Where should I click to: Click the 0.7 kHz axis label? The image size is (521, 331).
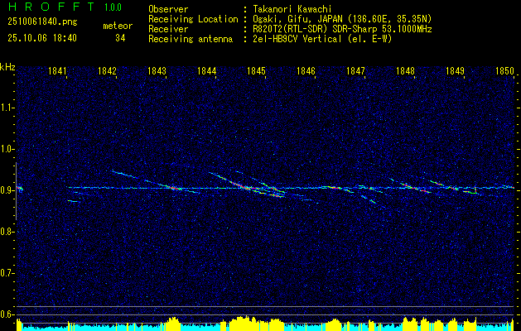tap(7, 273)
